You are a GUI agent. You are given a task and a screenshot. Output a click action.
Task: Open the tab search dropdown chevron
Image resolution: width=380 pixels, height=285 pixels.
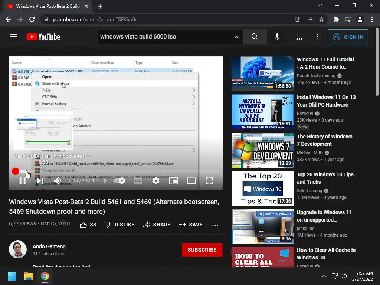point(320,5)
